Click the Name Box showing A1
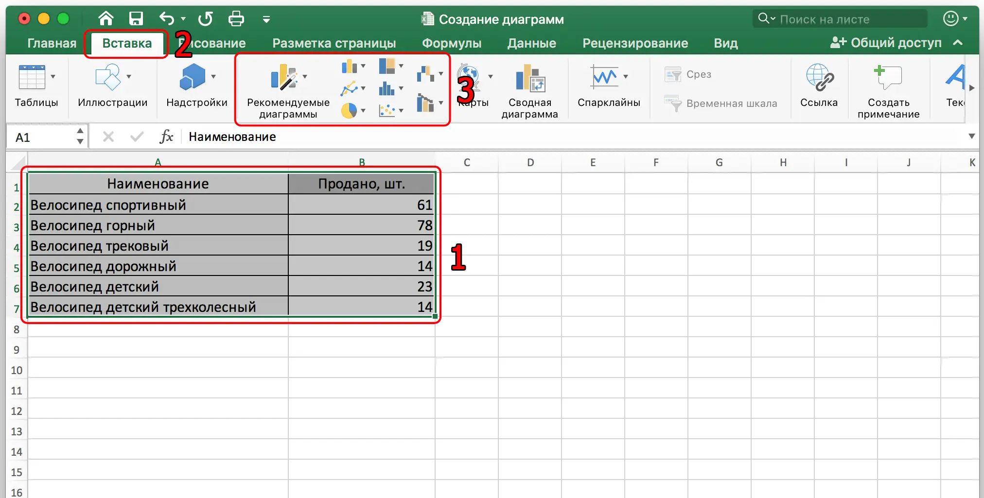The image size is (984, 498). (41, 137)
